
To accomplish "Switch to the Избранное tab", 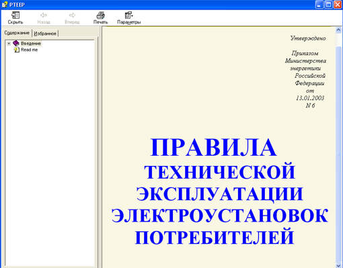I will point(45,34).
